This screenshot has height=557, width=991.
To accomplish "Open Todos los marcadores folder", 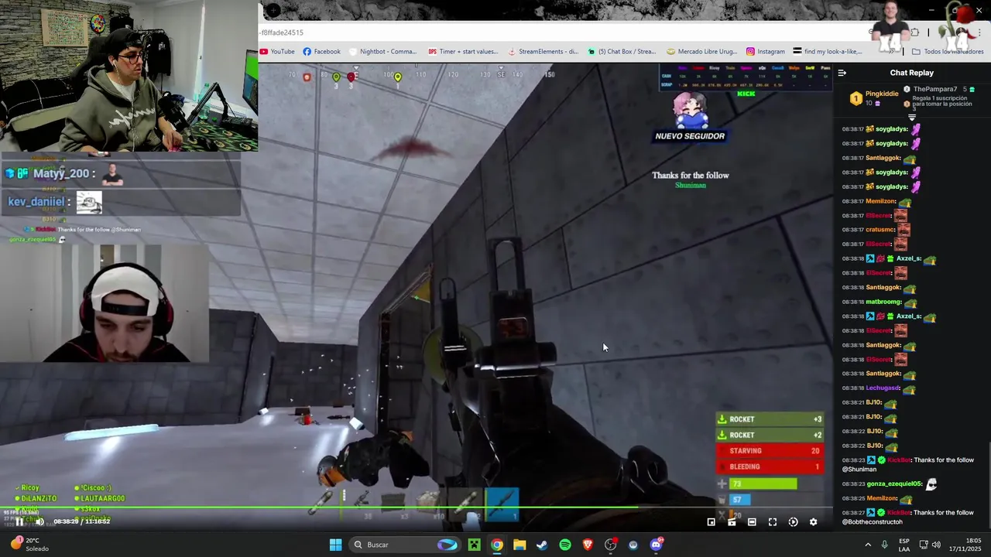I will 948,52.
